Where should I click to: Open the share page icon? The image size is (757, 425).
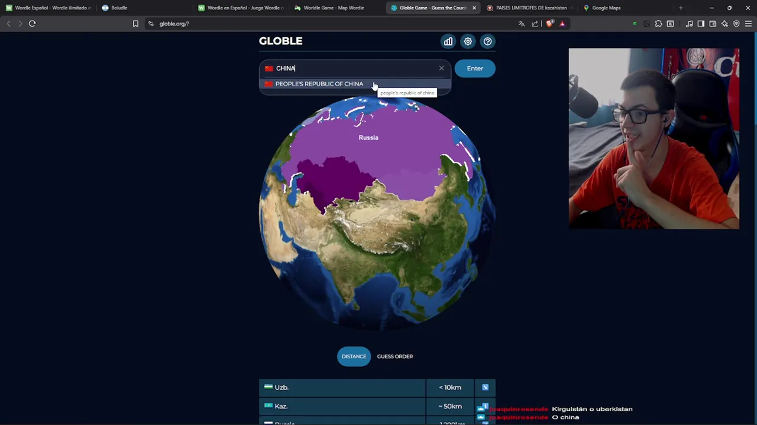pyautogui.click(x=535, y=24)
